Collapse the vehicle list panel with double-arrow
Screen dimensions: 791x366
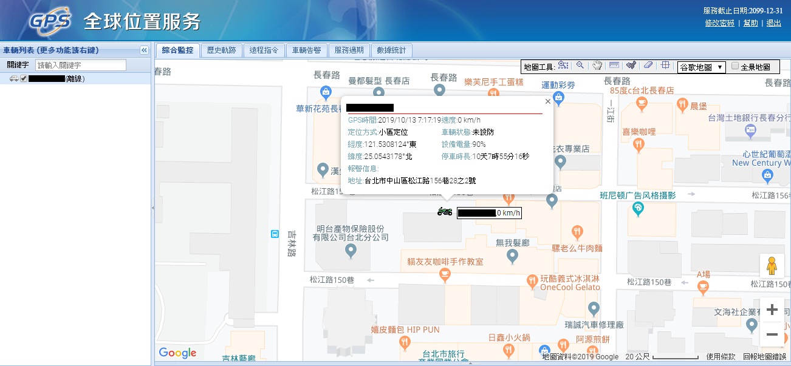click(144, 50)
